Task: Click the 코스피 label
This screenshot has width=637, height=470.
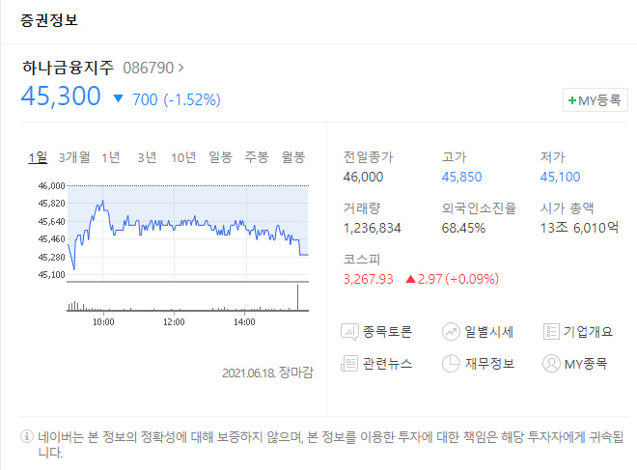Action: [x=362, y=260]
